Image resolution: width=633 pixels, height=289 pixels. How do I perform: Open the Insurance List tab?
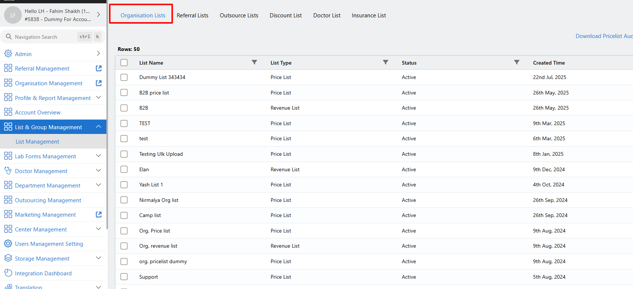click(x=368, y=16)
